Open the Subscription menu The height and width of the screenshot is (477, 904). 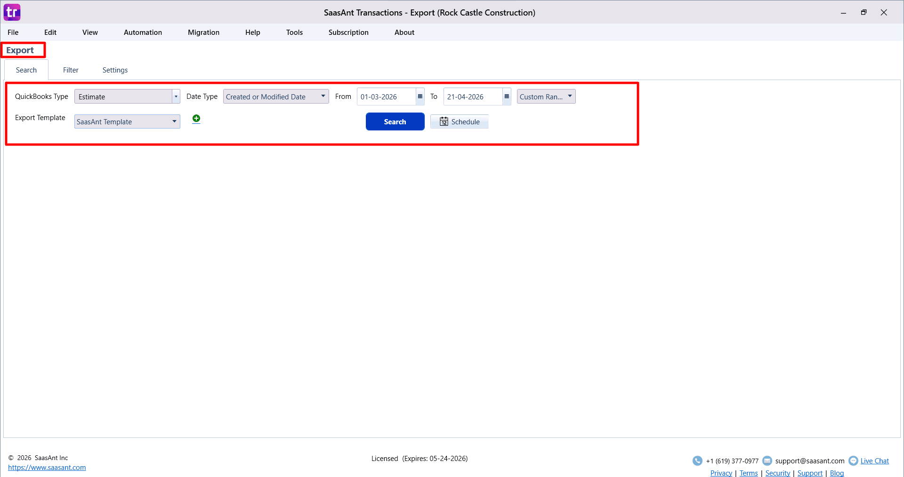click(348, 32)
